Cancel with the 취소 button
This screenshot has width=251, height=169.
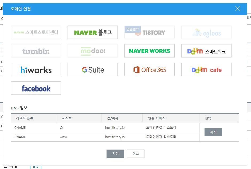[x=136, y=154]
